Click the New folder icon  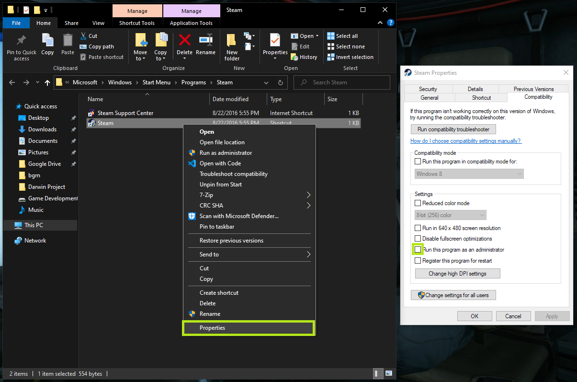(x=232, y=40)
